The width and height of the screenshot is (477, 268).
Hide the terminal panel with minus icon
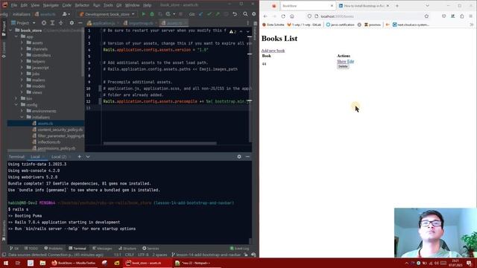tap(247, 156)
